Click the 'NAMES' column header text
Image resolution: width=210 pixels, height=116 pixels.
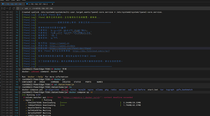[100, 82]
